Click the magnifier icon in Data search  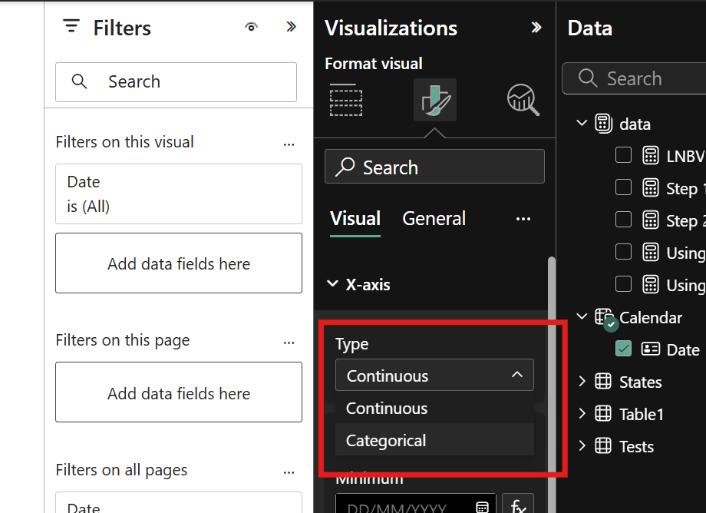point(588,78)
